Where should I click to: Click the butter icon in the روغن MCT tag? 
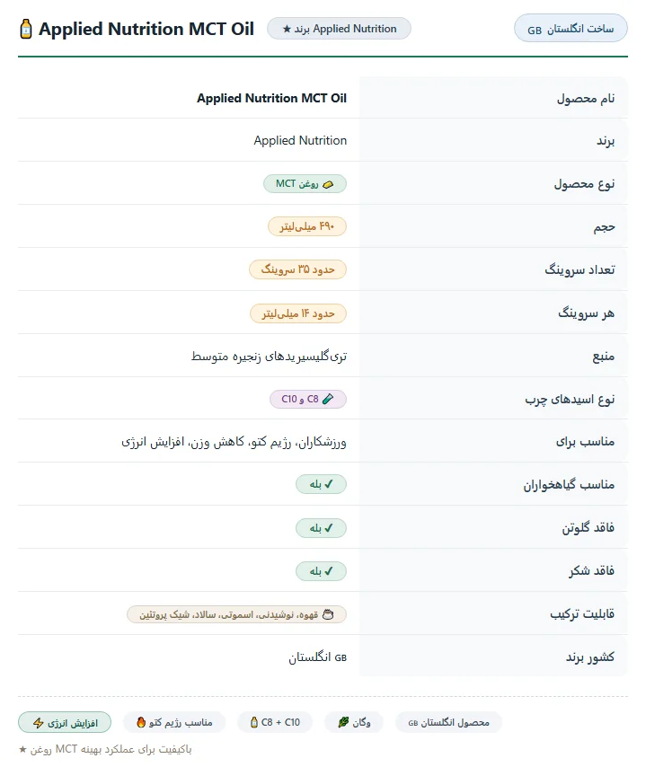point(328,184)
